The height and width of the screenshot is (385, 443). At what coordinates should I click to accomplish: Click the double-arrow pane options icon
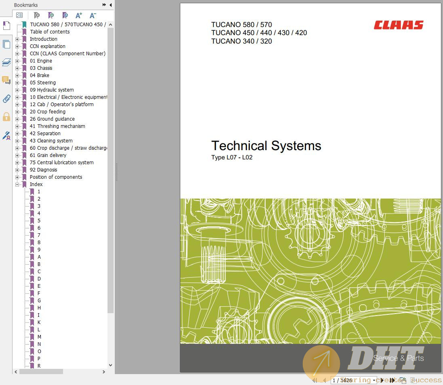(x=104, y=5)
